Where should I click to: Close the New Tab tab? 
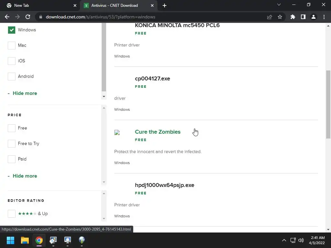tap(75, 5)
